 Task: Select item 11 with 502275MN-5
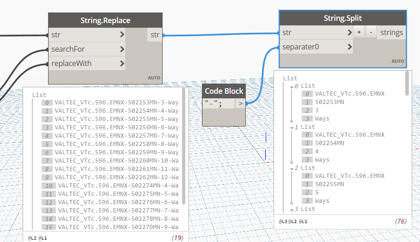click(x=118, y=194)
